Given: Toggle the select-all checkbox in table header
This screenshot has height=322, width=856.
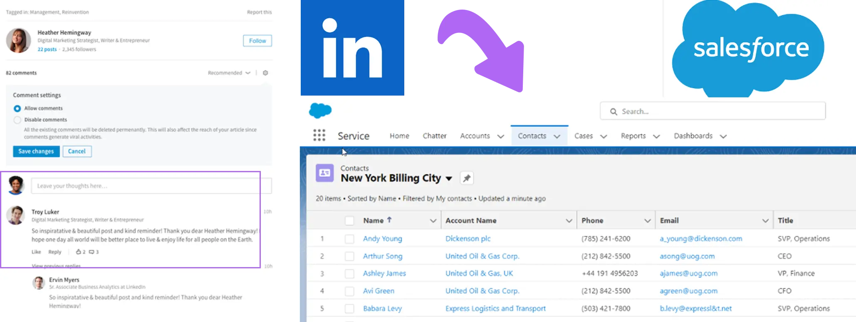Looking at the screenshot, I should (x=349, y=221).
